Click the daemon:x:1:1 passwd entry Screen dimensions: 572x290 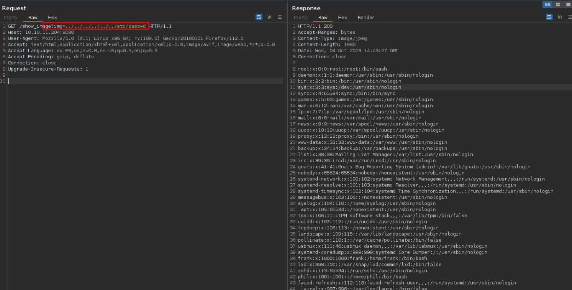pyautogui.click(x=365, y=75)
